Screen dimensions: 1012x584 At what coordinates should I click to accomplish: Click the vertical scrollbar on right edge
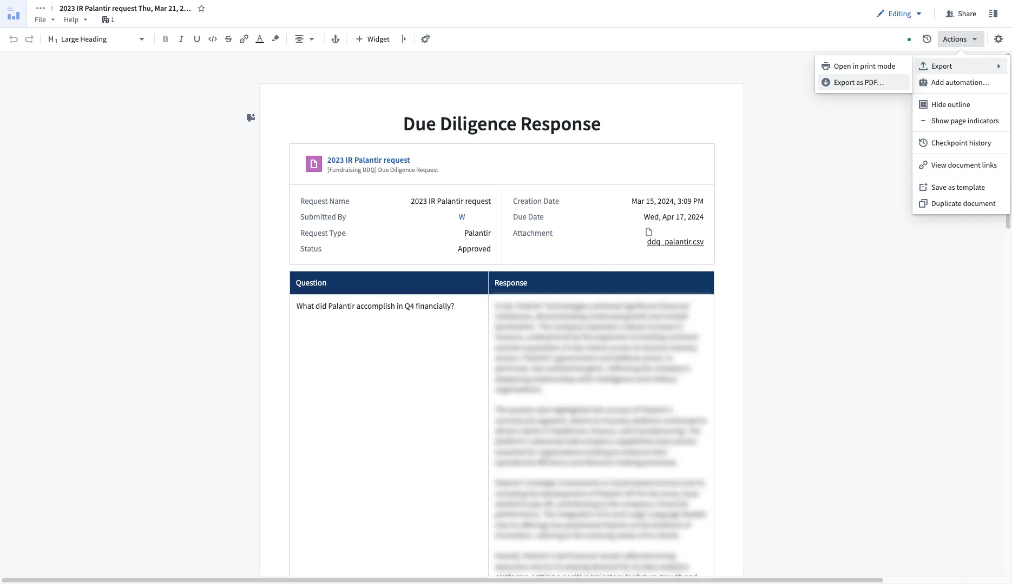point(1008,141)
